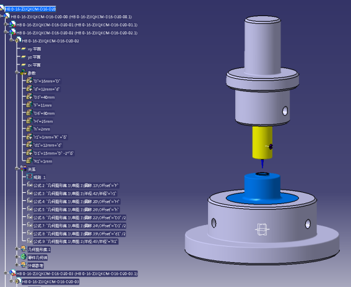This screenshot has width=351, height=287.
Task: Select the root assembly icon at tree top
Action: click(x=2, y=9)
